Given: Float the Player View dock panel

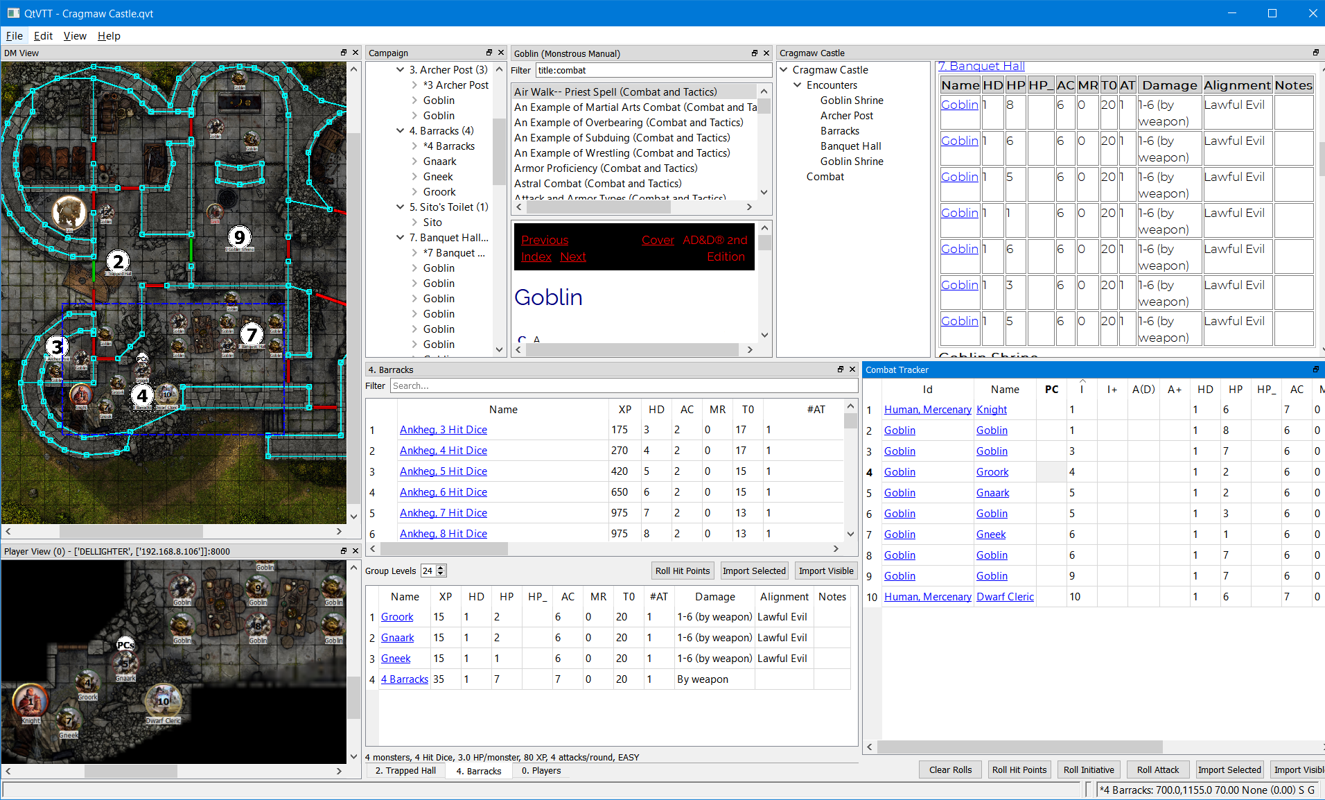Looking at the screenshot, I should coord(344,551).
